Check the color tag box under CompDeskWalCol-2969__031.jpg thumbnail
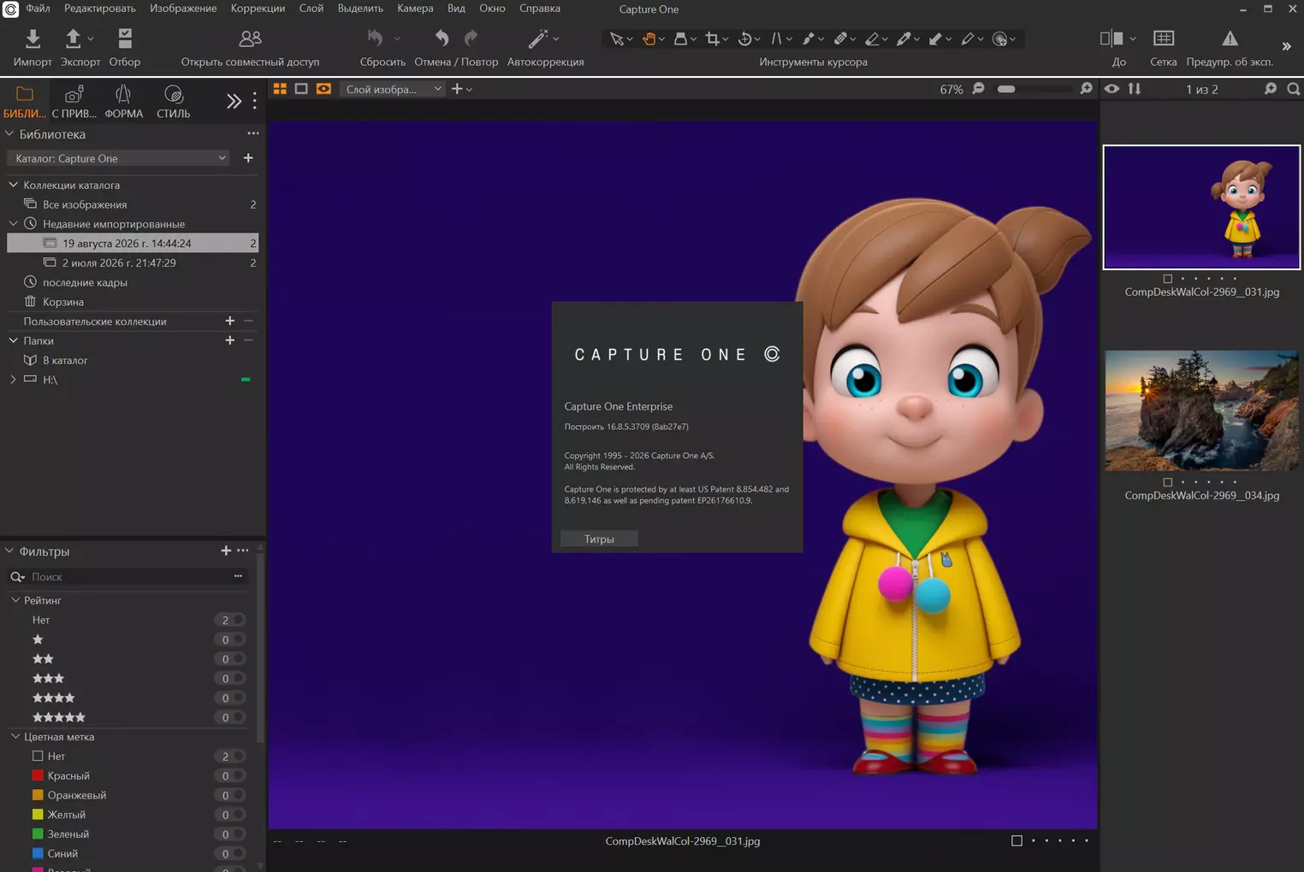Screen dimensions: 1304x872 pos(1167,279)
